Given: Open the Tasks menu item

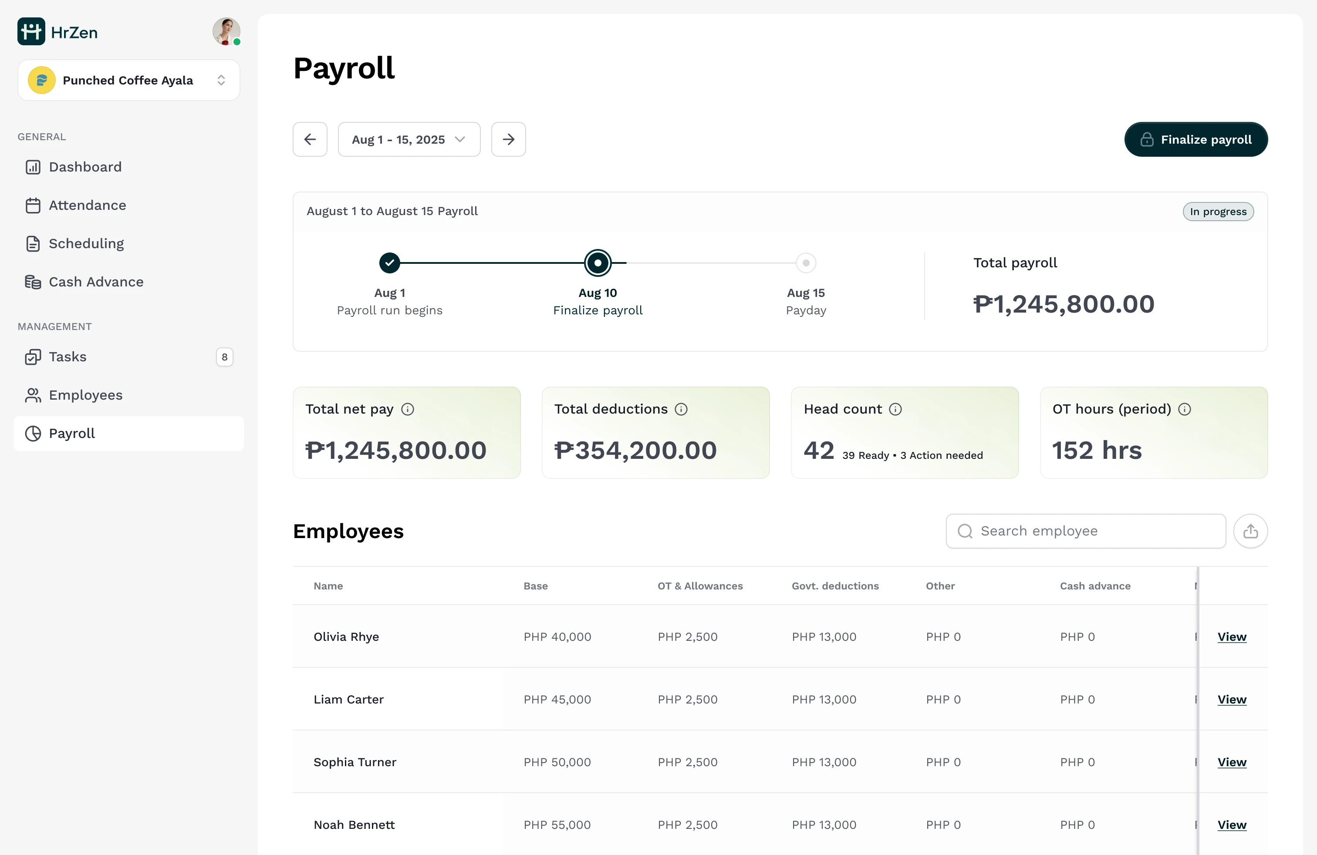Looking at the screenshot, I should pyautogui.click(x=68, y=357).
